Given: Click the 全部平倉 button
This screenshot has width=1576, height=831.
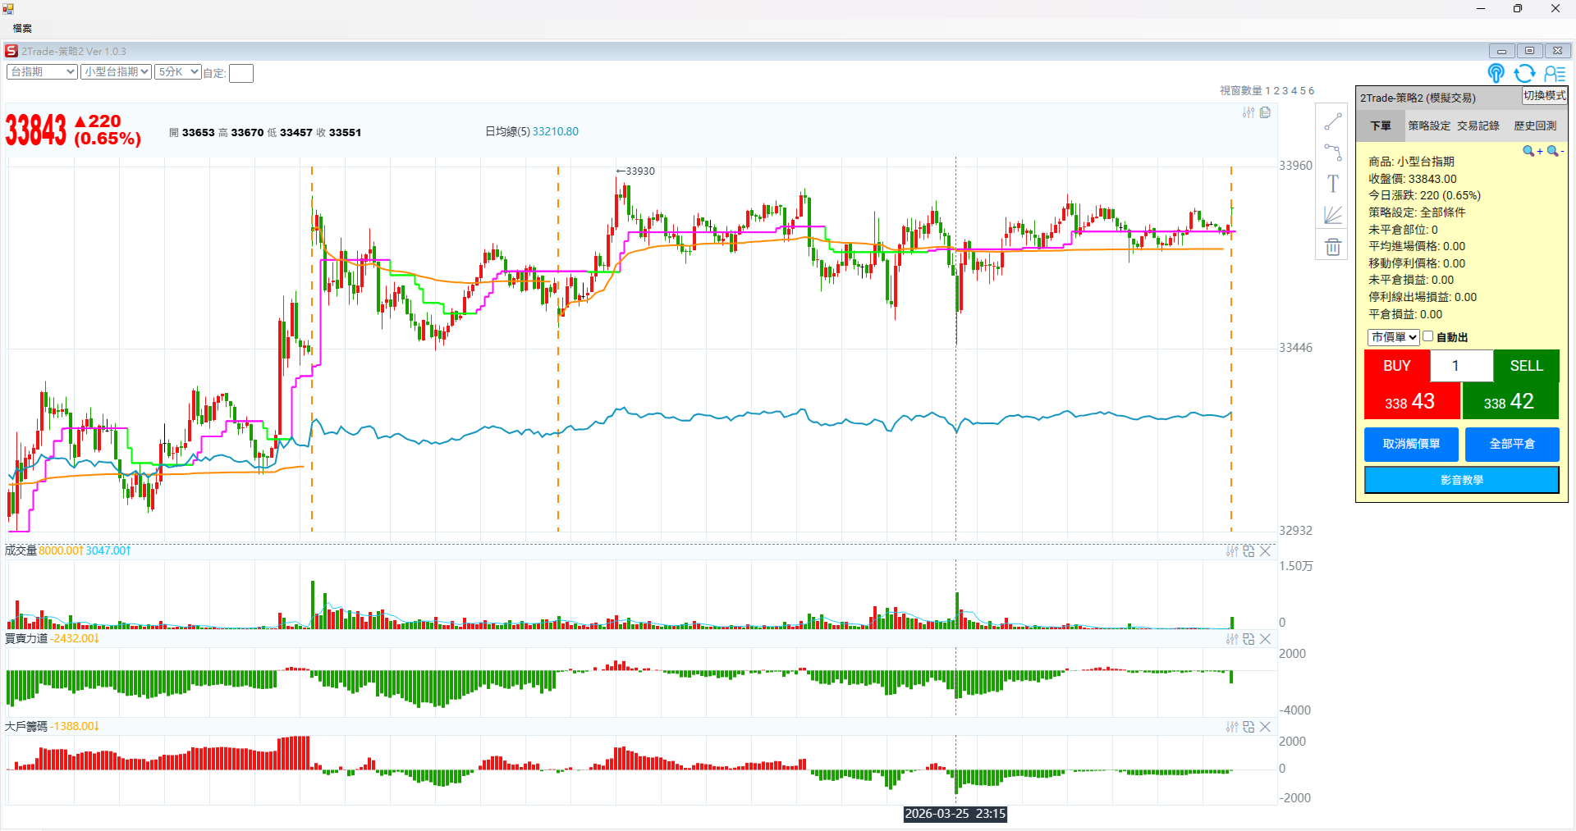Looking at the screenshot, I should coord(1511,444).
